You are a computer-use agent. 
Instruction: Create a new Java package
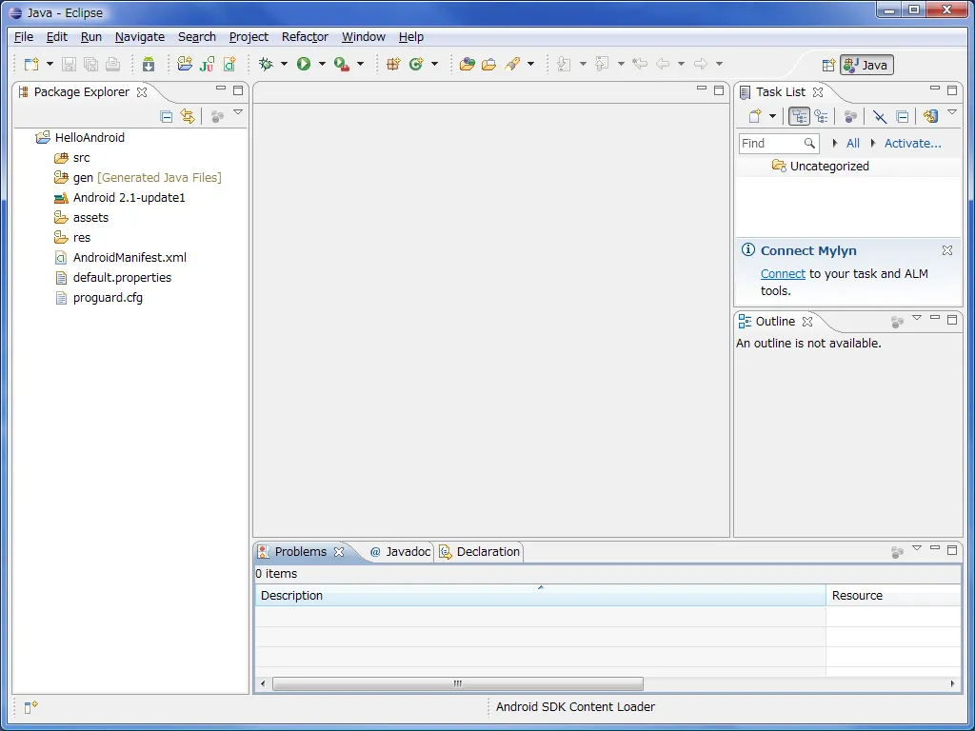pyautogui.click(x=393, y=64)
